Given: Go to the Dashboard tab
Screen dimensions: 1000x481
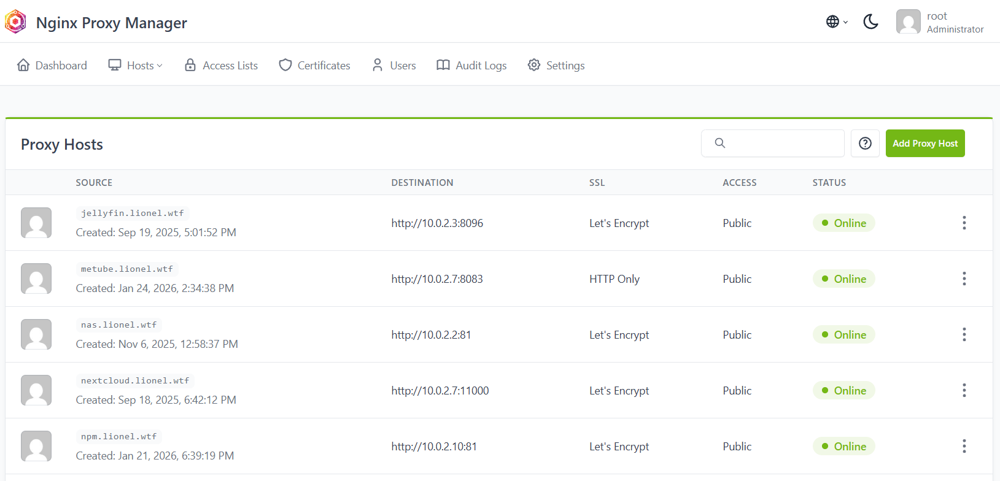Looking at the screenshot, I should [52, 66].
